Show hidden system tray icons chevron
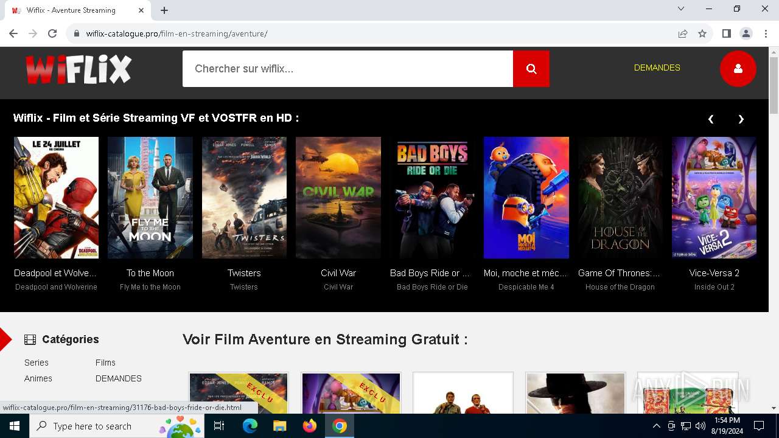Image resolution: width=779 pixels, height=438 pixels. point(656,426)
